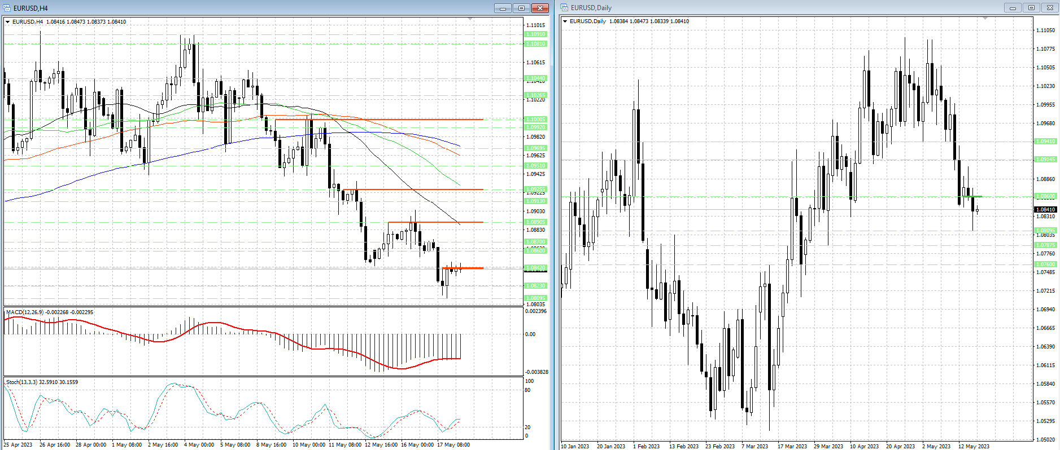Click the 10 Jan 2023 date on the Daily time axis
The height and width of the screenshot is (450, 1060).
pyautogui.click(x=575, y=447)
